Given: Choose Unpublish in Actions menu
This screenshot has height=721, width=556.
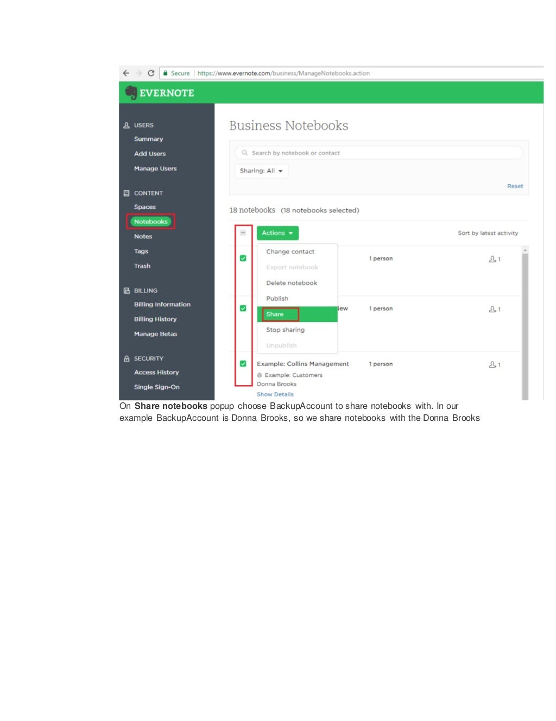Looking at the screenshot, I should point(297,345).
